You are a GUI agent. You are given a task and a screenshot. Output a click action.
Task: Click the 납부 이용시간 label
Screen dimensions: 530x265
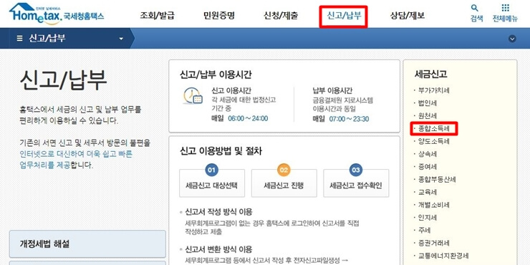pos(332,90)
